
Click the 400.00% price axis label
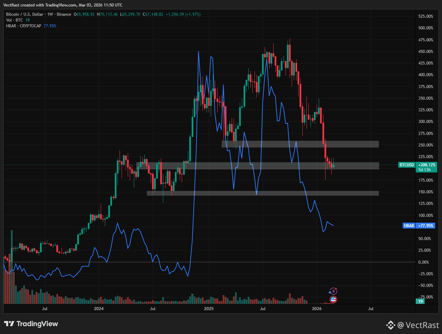tap(426, 75)
